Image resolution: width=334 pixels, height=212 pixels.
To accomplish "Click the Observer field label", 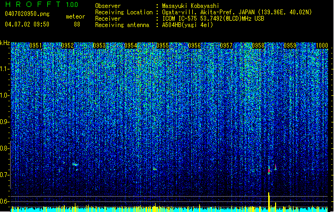I will point(108,6).
